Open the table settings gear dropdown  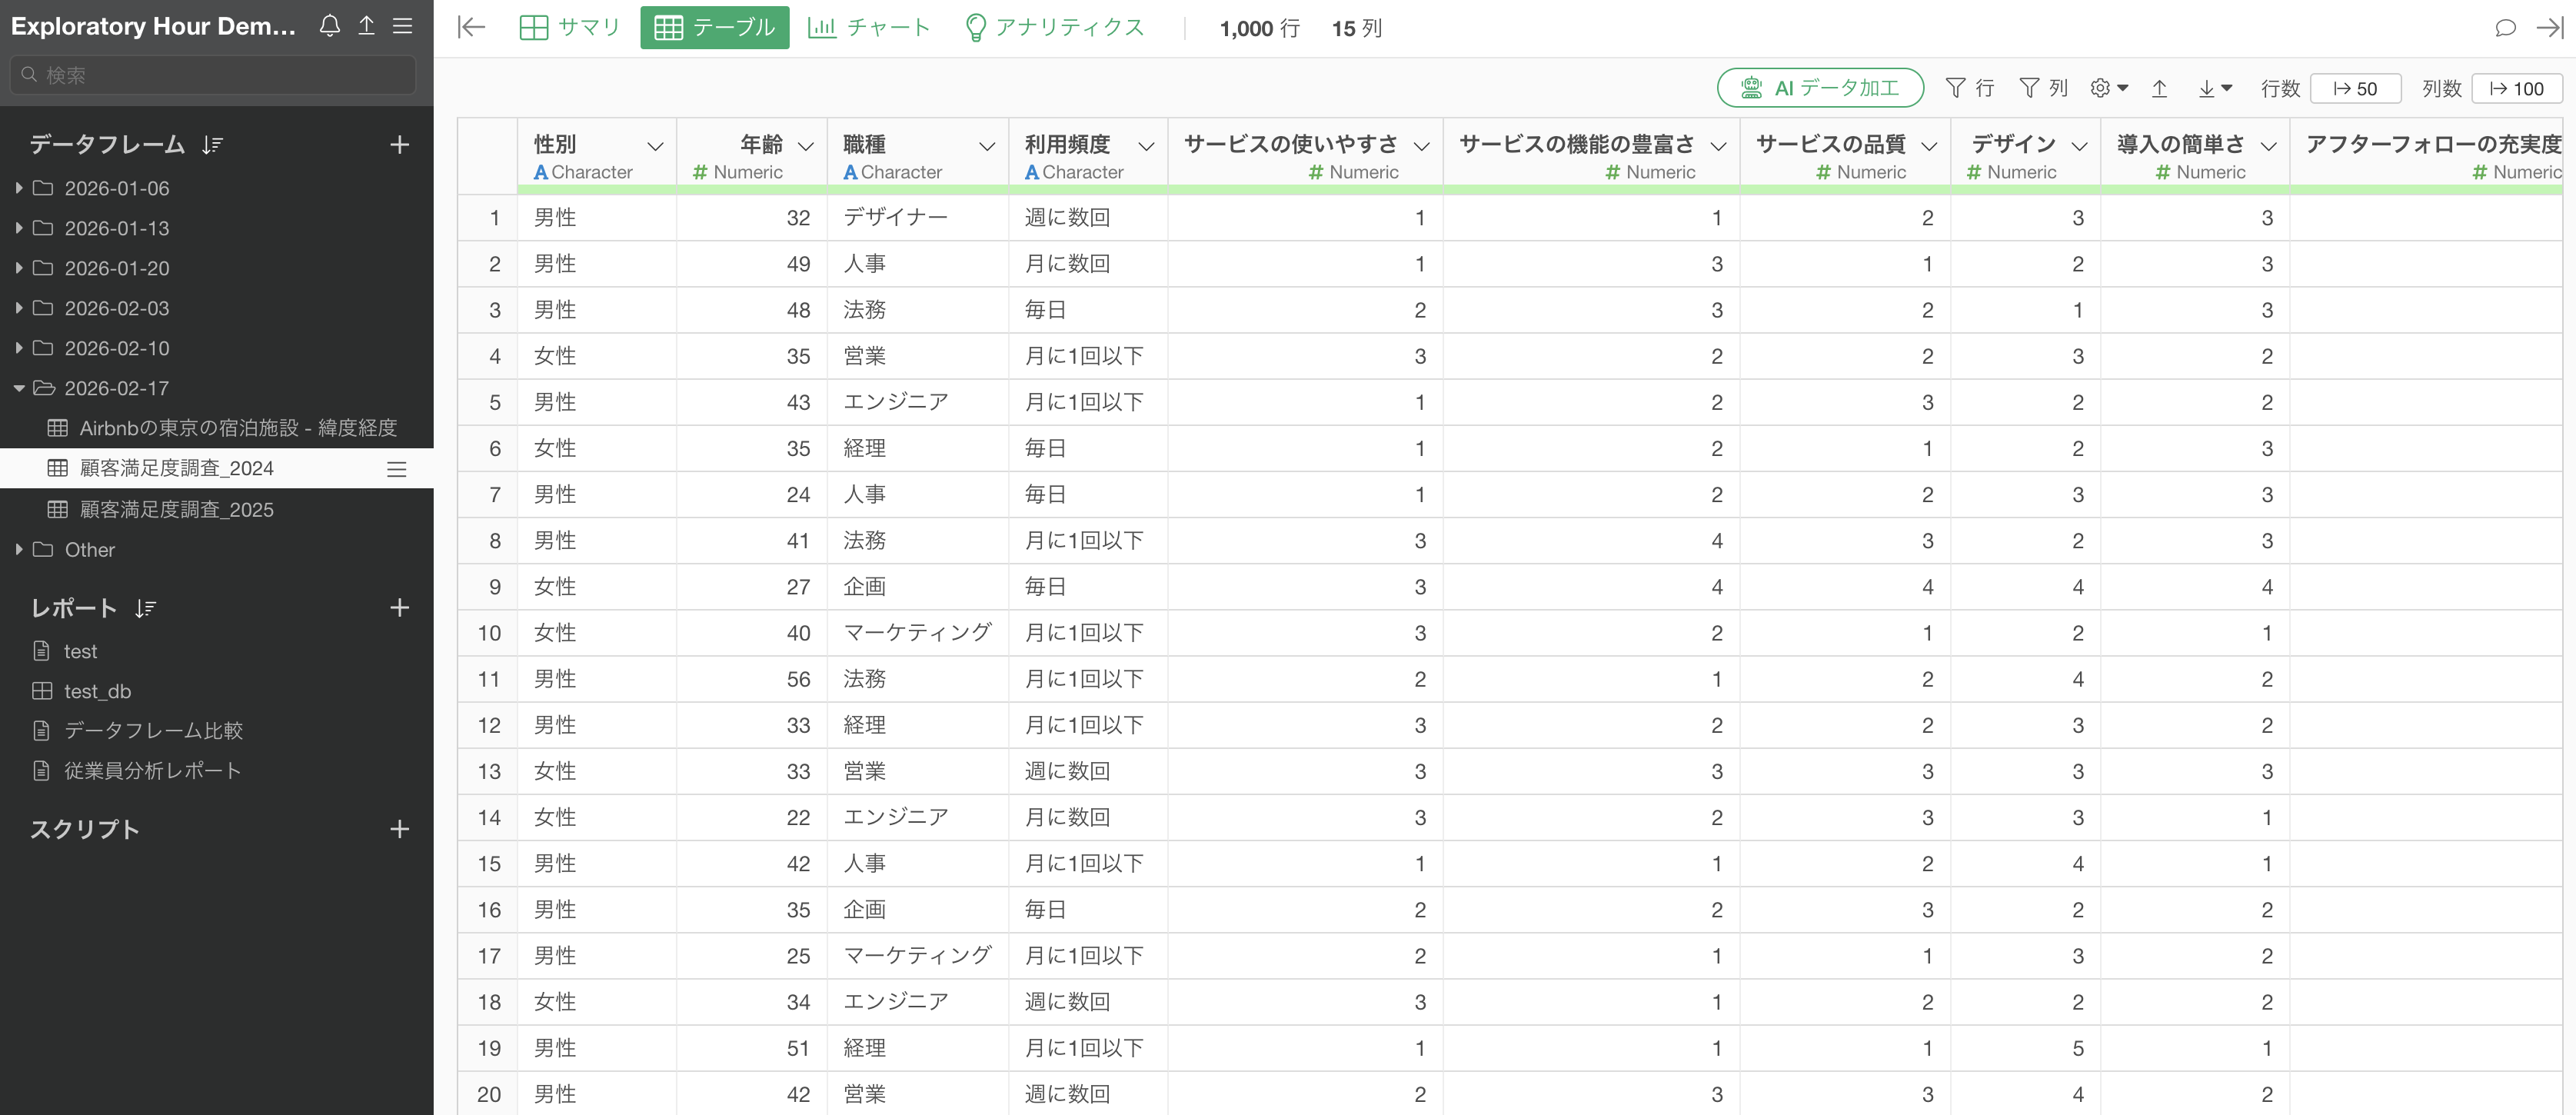(x=2108, y=88)
